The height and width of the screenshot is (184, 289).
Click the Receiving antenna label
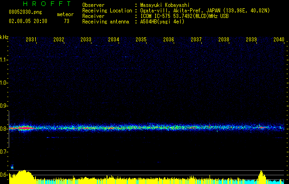click(106, 22)
